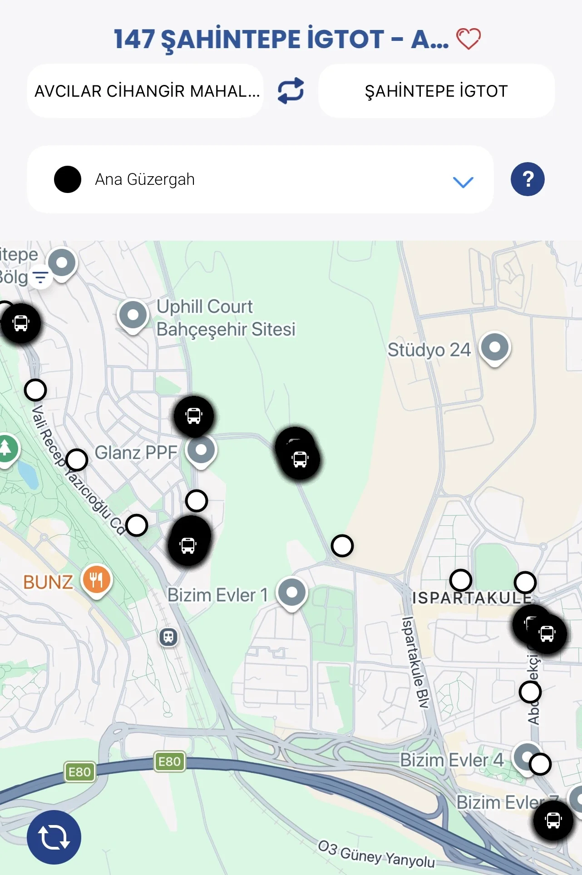This screenshot has height=875, width=582.
Task: Tap the Uphill Court Bahçeşehir Sitesi pin
Action: click(133, 316)
